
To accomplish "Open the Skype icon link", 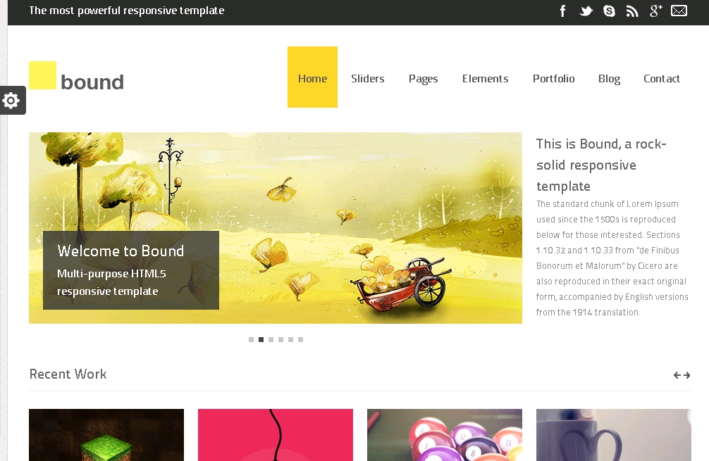I will coord(609,11).
